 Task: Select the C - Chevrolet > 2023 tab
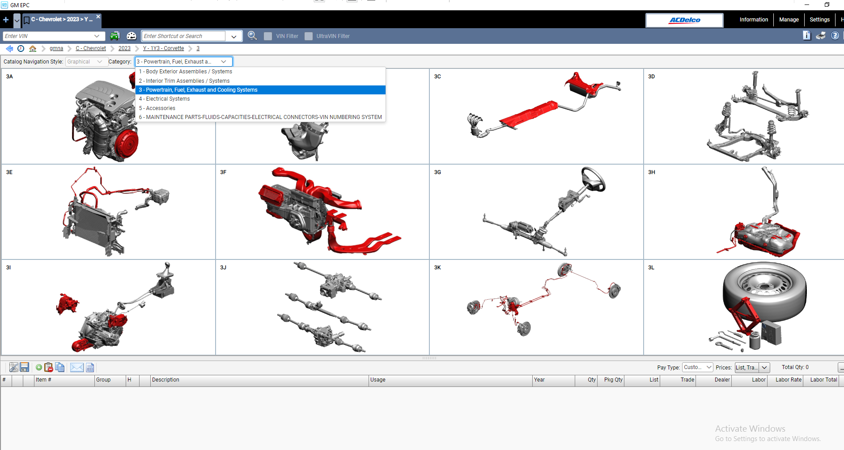(62, 20)
